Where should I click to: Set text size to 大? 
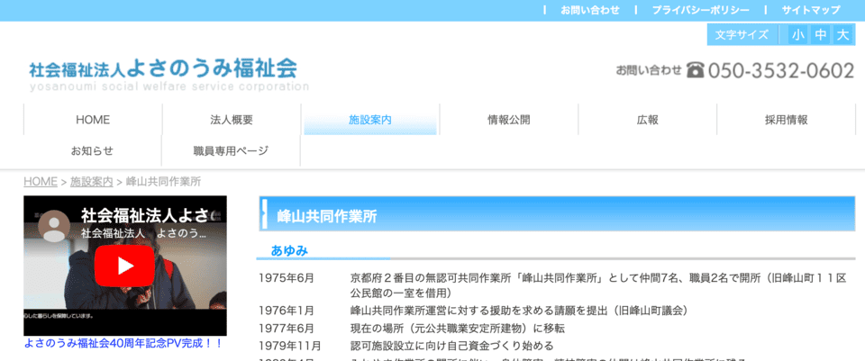[843, 35]
